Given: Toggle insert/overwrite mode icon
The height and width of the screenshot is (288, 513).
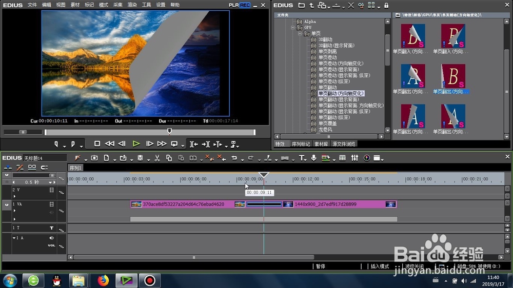Looking at the screenshot, I should pos(8,168).
